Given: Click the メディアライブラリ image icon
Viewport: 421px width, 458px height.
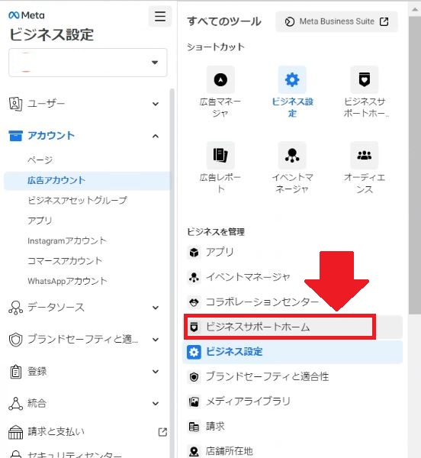Looking at the screenshot, I should pyautogui.click(x=194, y=402).
